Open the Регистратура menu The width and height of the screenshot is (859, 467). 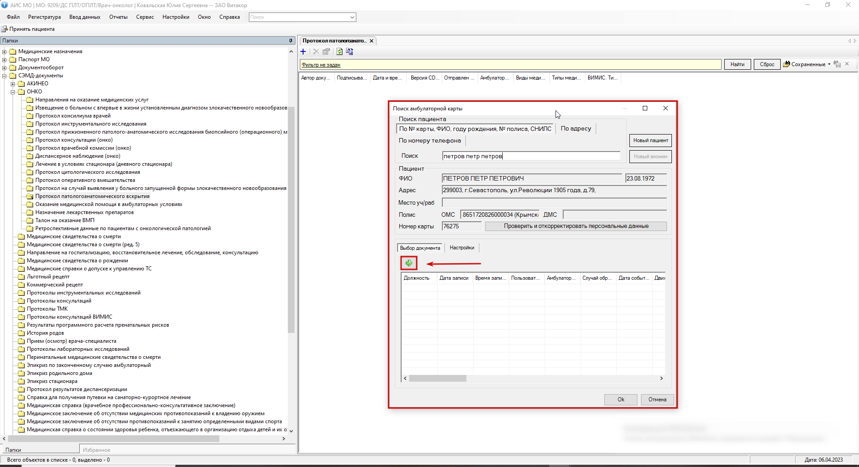(x=44, y=17)
